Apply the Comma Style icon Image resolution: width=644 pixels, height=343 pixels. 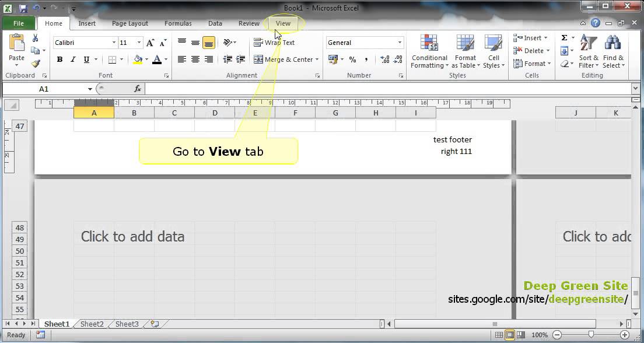tap(366, 60)
